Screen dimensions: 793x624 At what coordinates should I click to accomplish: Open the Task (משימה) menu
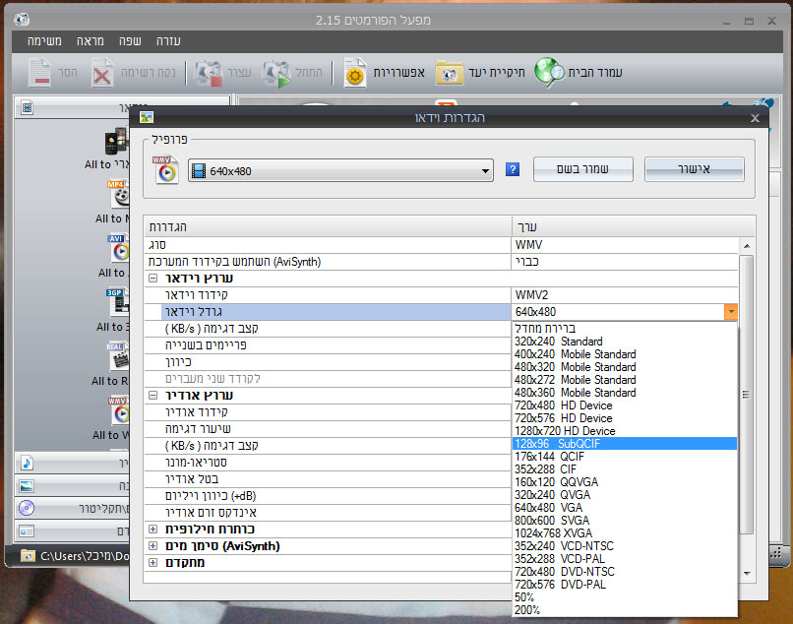[44, 41]
